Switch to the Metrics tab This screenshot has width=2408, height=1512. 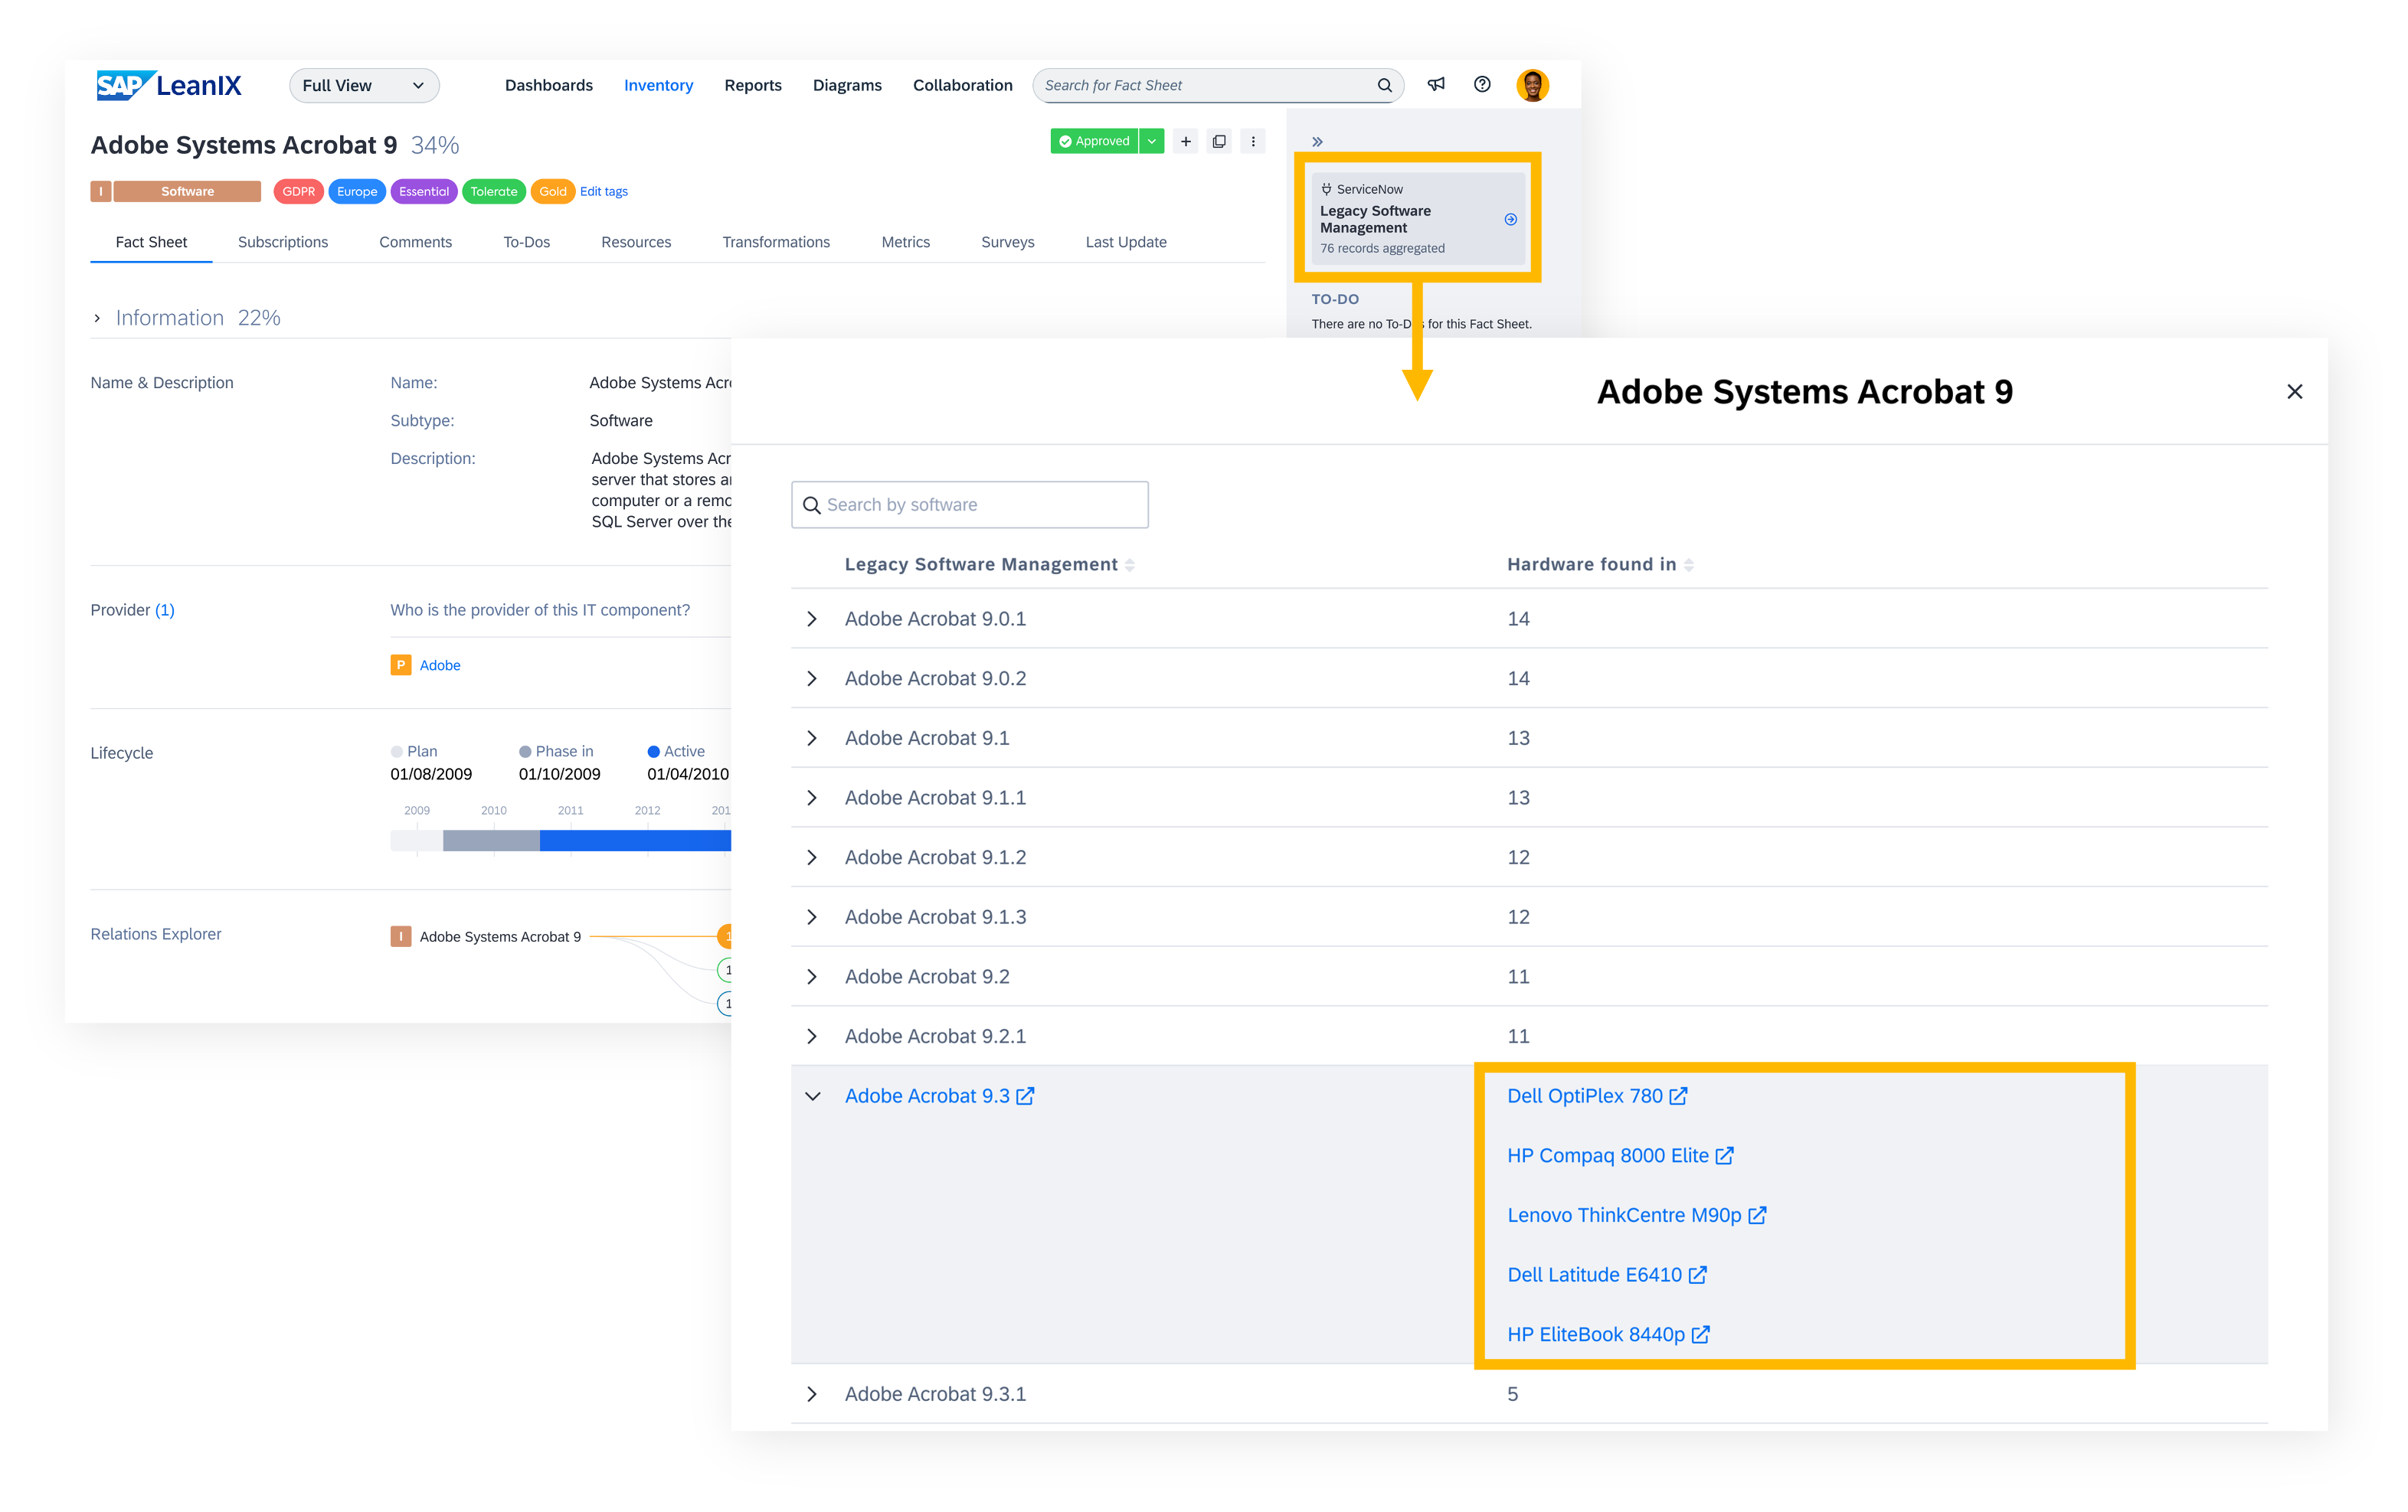(x=905, y=242)
